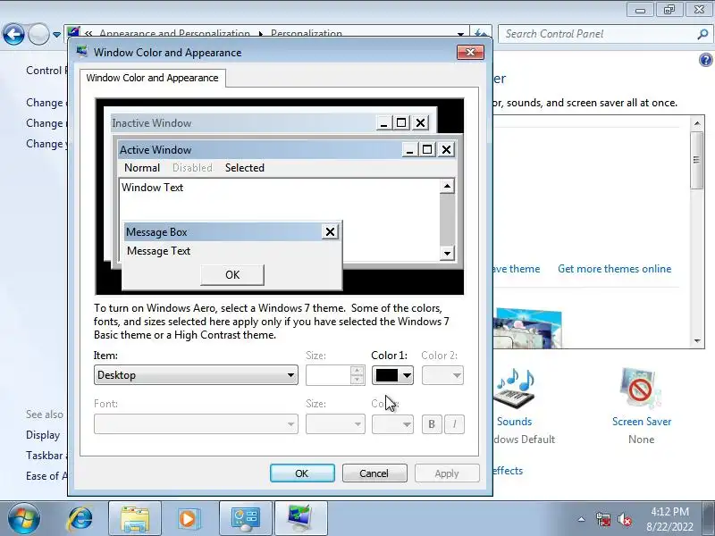Screen dimensions: 715x536
Task: Open the Font name dropdown
Action: (x=196, y=424)
